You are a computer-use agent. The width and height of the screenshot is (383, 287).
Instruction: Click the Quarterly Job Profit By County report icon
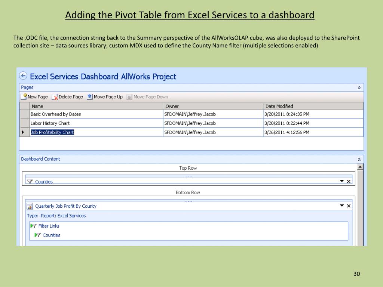(30, 206)
